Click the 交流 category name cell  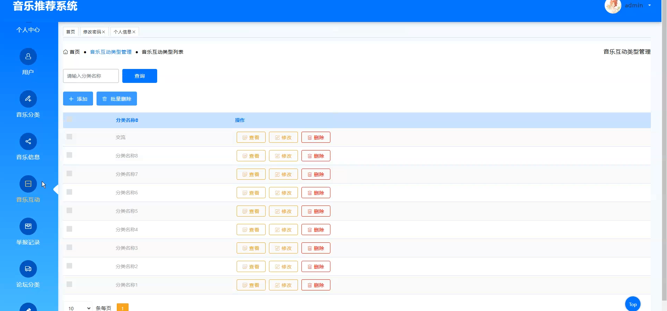point(121,137)
